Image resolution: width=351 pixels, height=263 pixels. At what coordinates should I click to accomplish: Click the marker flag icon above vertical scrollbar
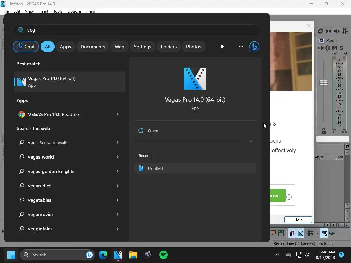coord(347,147)
